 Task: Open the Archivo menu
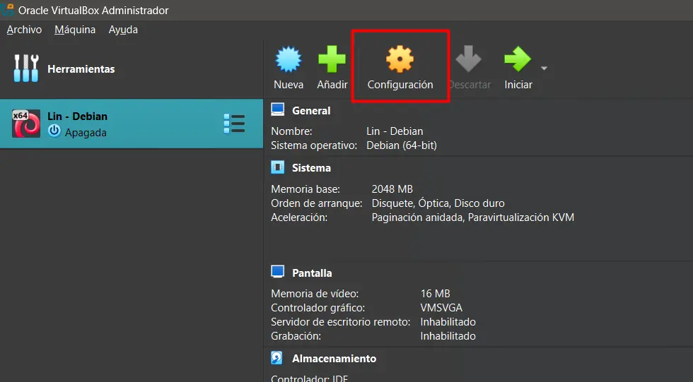tap(24, 30)
